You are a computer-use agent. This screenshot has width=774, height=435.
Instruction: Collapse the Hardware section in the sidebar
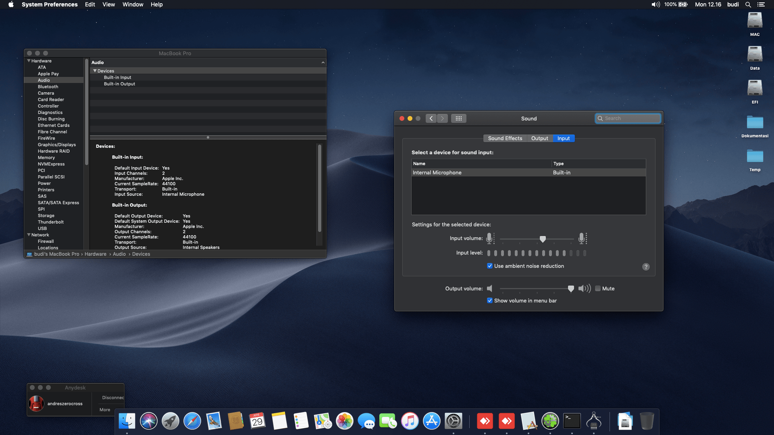click(x=29, y=61)
